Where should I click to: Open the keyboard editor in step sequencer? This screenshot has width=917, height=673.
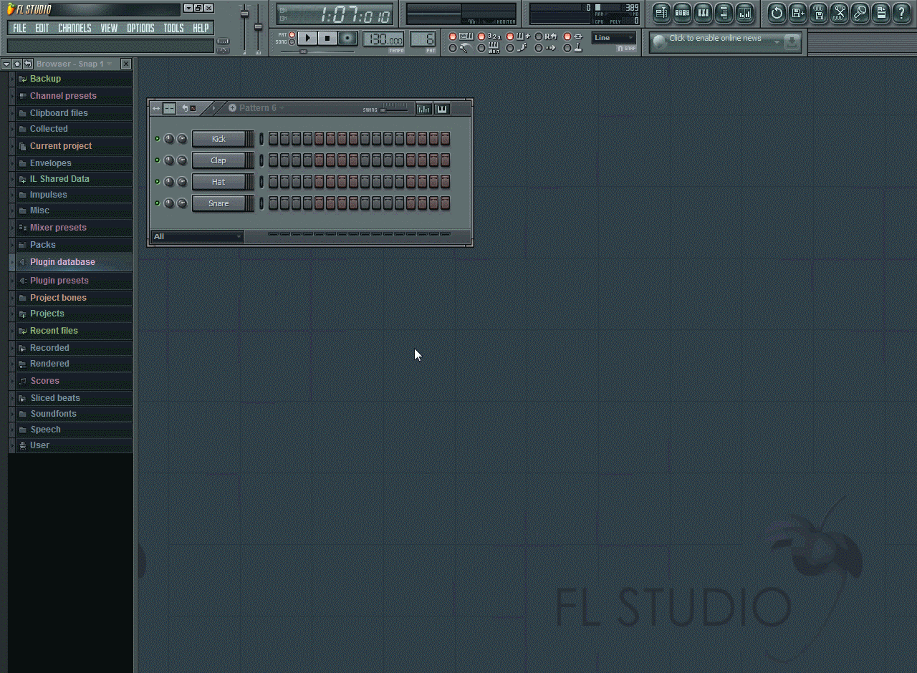[442, 109]
